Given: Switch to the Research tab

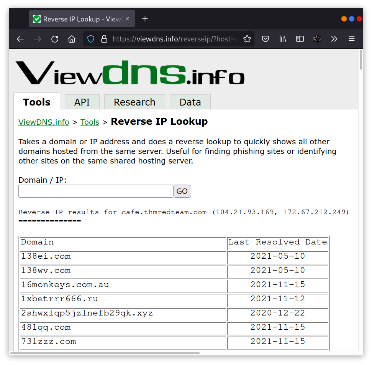Looking at the screenshot, I should point(134,102).
